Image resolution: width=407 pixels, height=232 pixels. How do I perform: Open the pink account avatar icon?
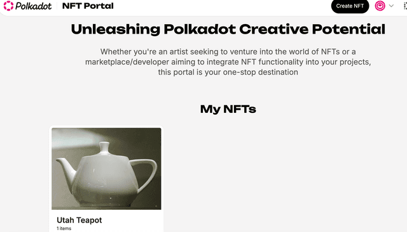tap(380, 6)
